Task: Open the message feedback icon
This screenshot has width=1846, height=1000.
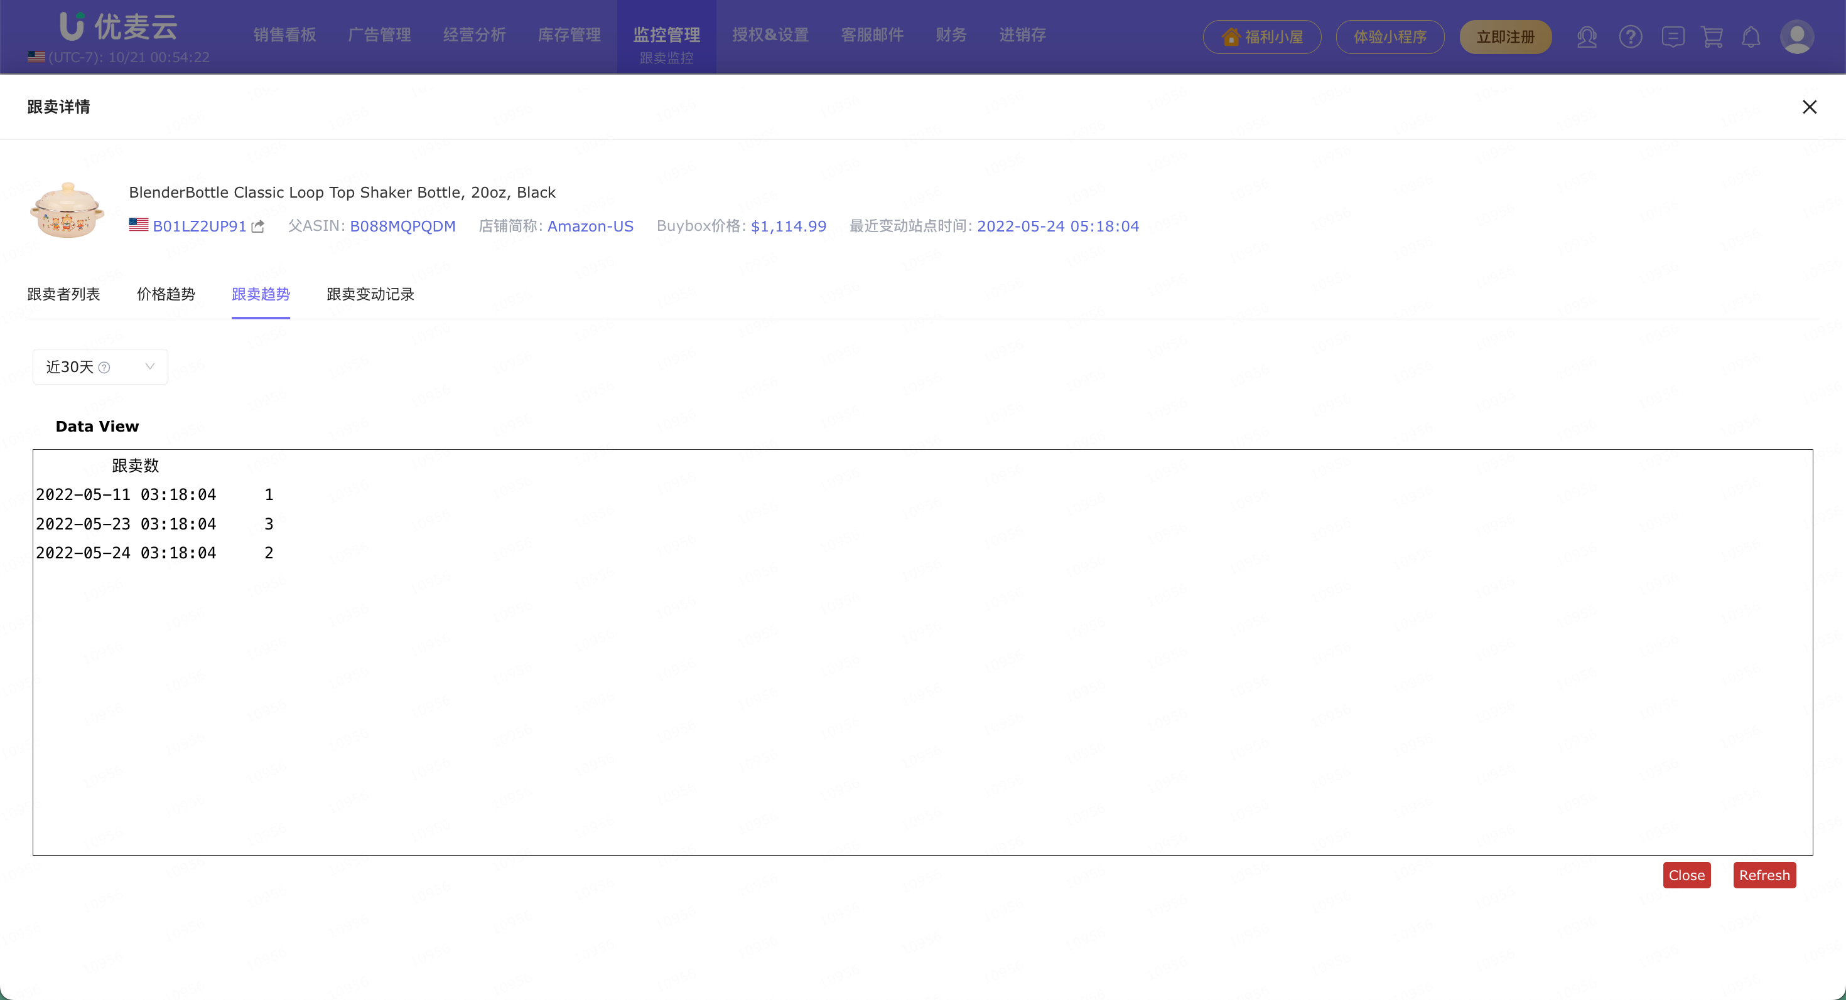Action: [x=1673, y=36]
